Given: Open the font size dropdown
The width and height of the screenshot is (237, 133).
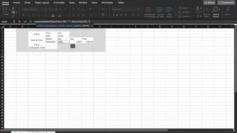Looking at the screenshot, I should click(x=56, y=9).
